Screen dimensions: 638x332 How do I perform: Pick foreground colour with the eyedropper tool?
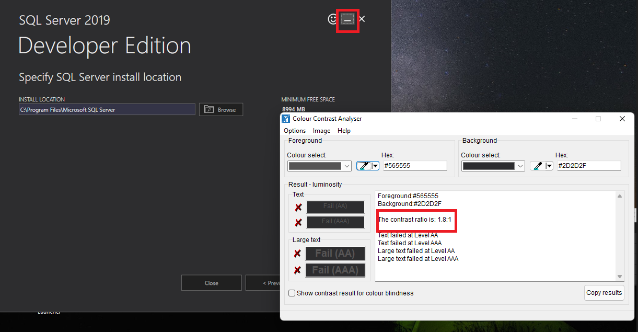pyautogui.click(x=364, y=165)
